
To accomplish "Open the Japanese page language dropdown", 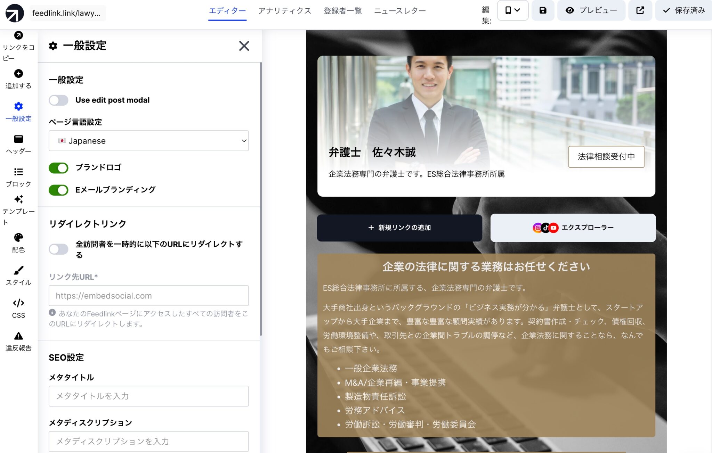I will [148, 141].
